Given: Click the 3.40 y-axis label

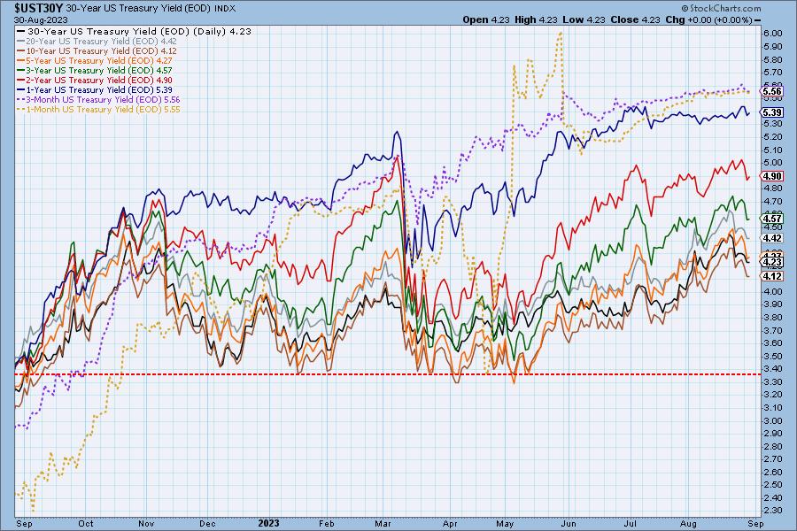Looking at the screenshot, I should [773, 369].
